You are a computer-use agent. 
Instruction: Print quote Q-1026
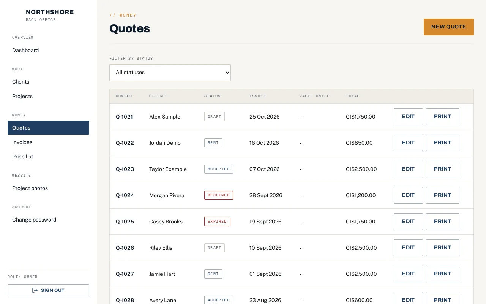tap(443, 248)
